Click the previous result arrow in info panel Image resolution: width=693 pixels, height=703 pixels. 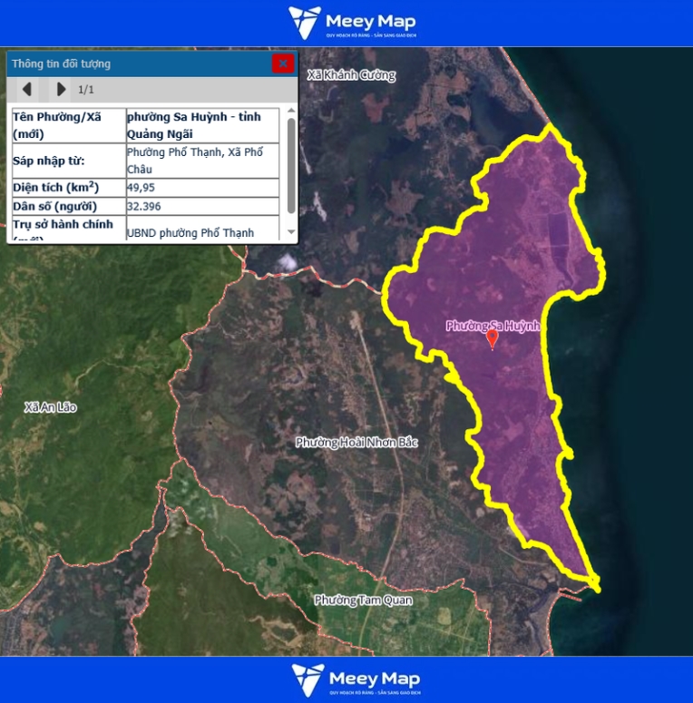(x=27, y=89)
